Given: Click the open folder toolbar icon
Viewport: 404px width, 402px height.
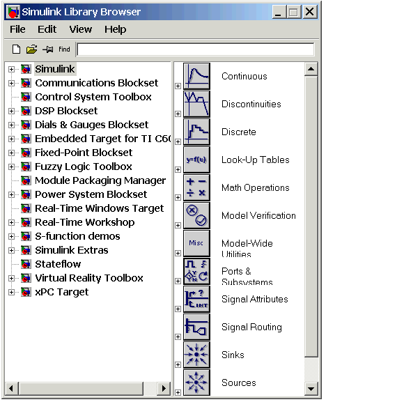Looking at the screenshot, I should (31, 49).
